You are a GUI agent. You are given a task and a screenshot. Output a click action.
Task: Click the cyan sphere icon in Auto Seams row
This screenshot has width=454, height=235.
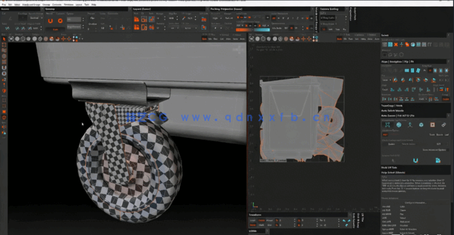point(399,125)
